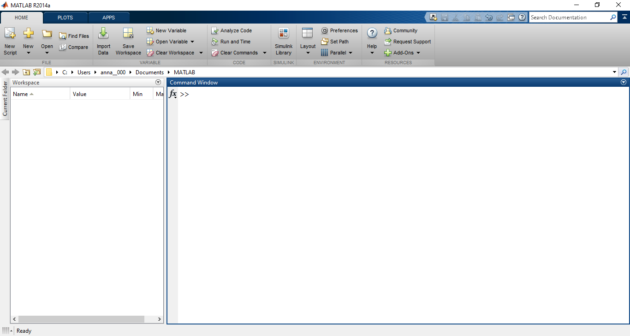630x336 pixels.
Task: Click quick access help icon in title toolbar
Action: (x=522, y=17)
